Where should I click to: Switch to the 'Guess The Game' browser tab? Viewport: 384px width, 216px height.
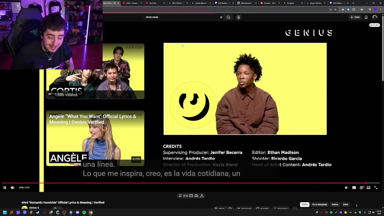click(316, 3)
